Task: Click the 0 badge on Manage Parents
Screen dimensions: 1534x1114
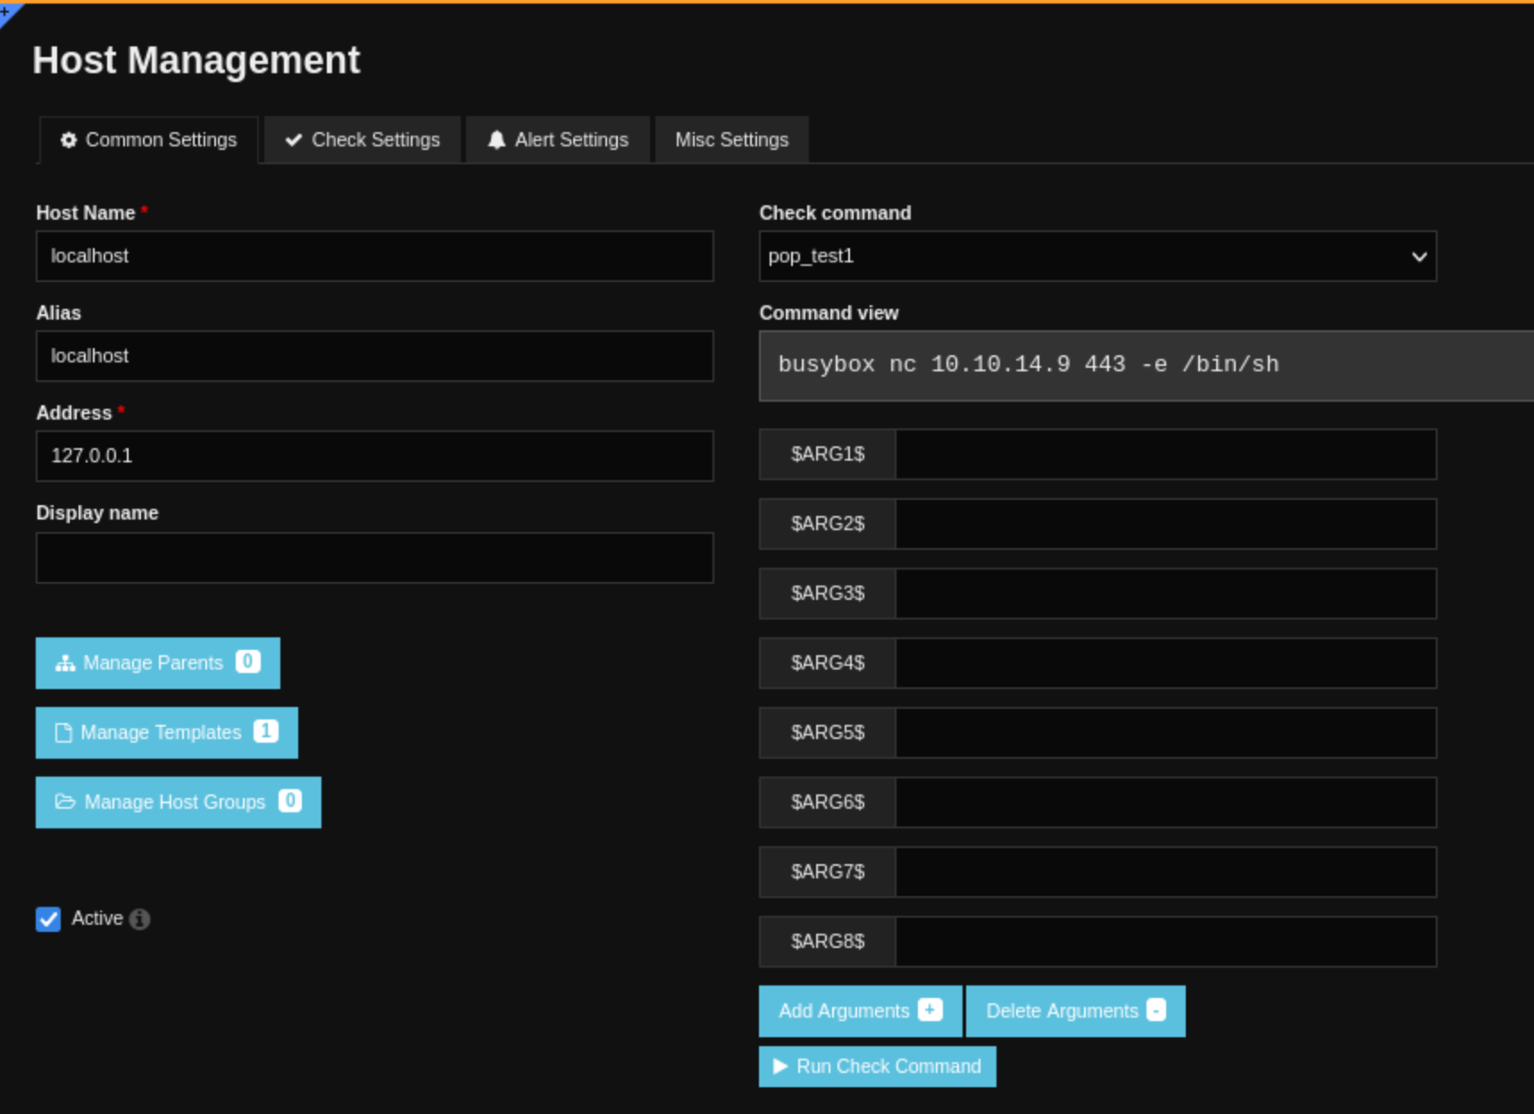Action: (248, 661)
